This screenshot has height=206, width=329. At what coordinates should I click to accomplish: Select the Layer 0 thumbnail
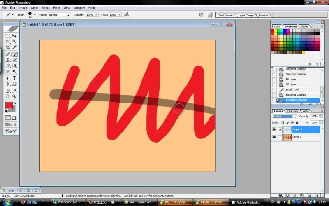pos(287,137)
